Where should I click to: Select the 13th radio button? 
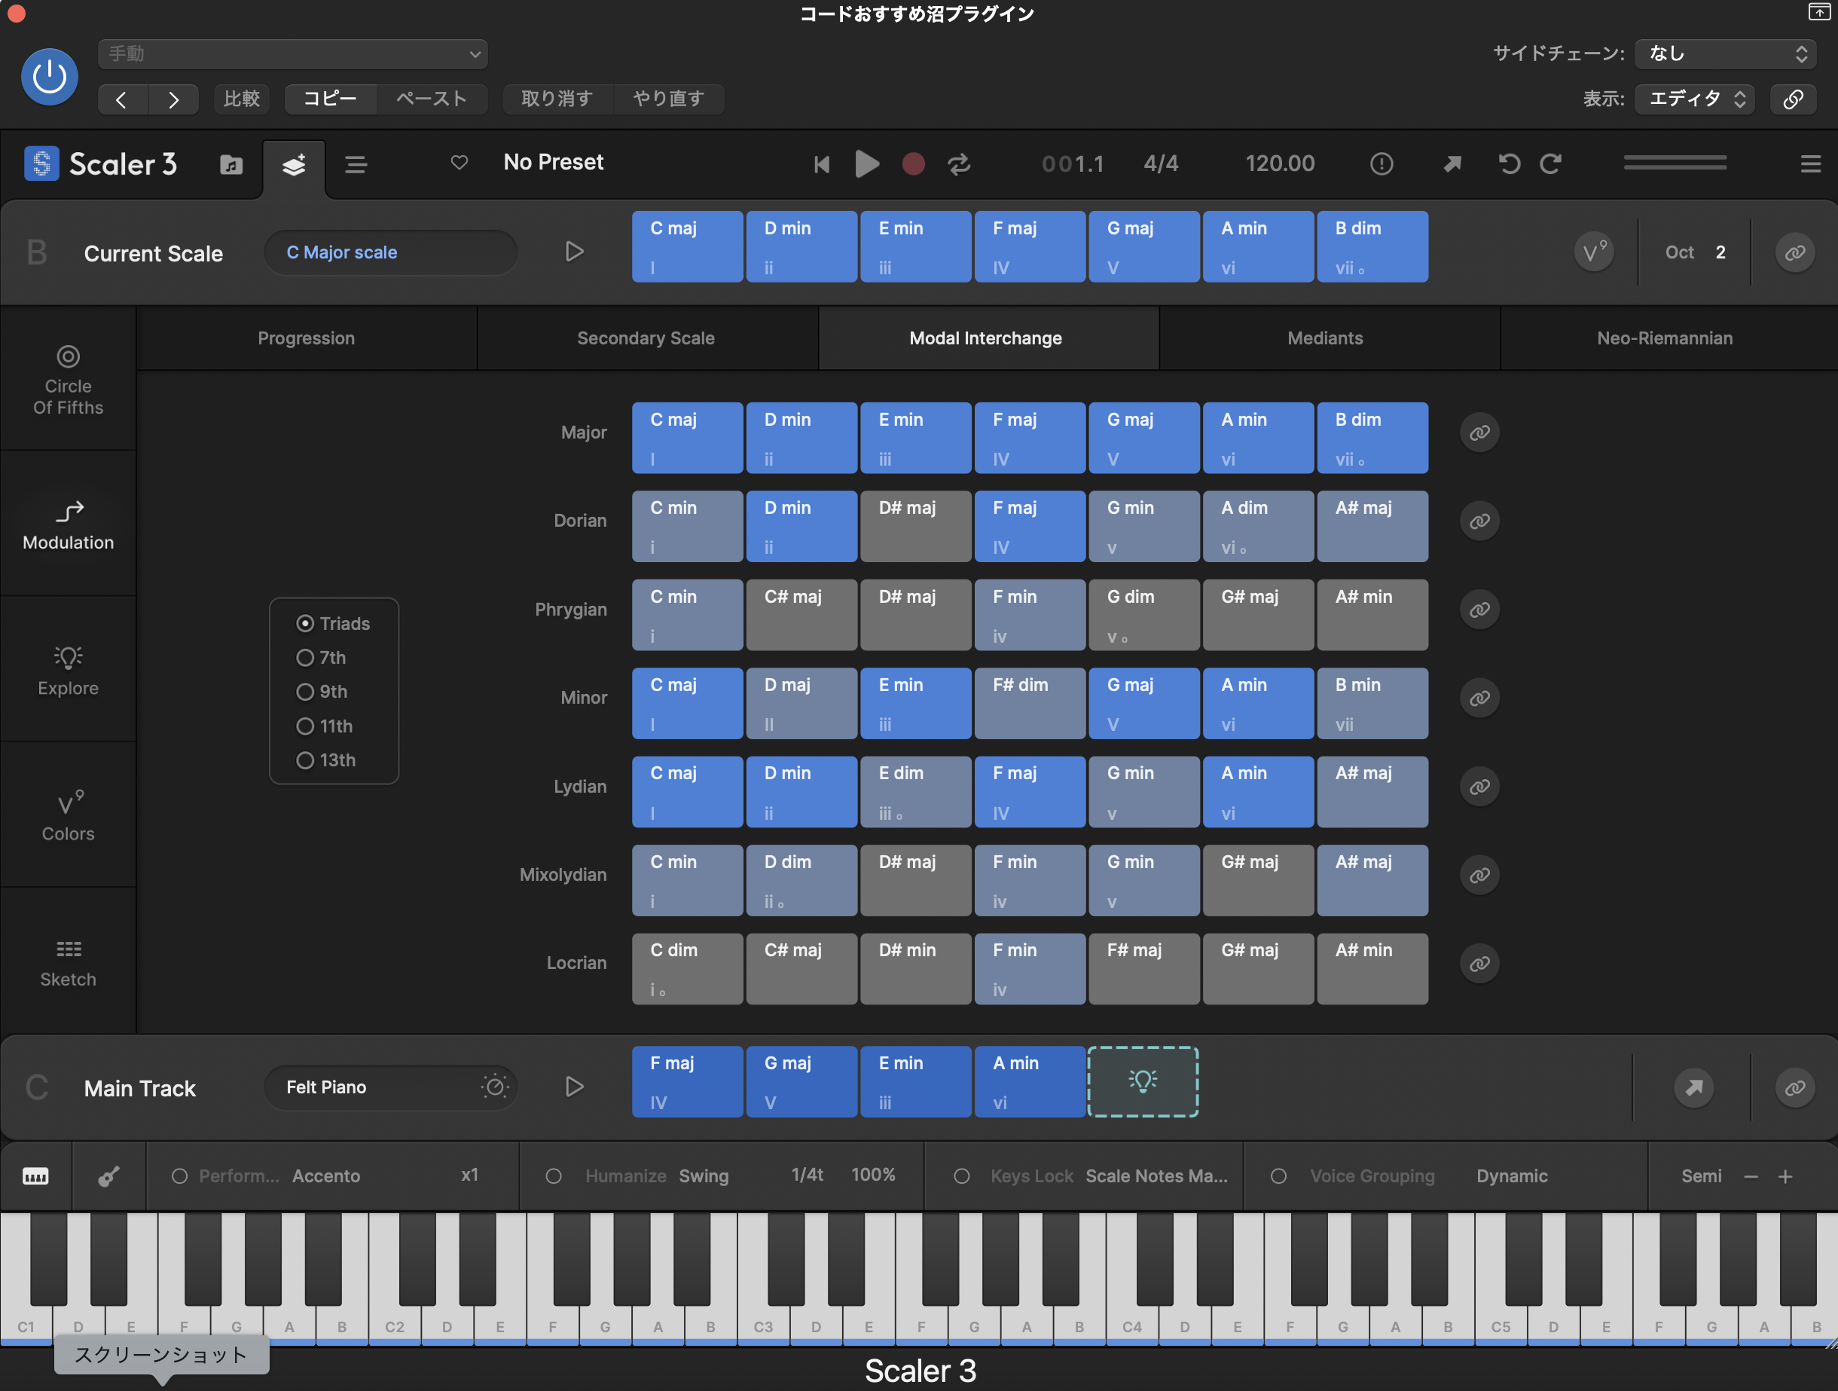(x=305, y=760)
